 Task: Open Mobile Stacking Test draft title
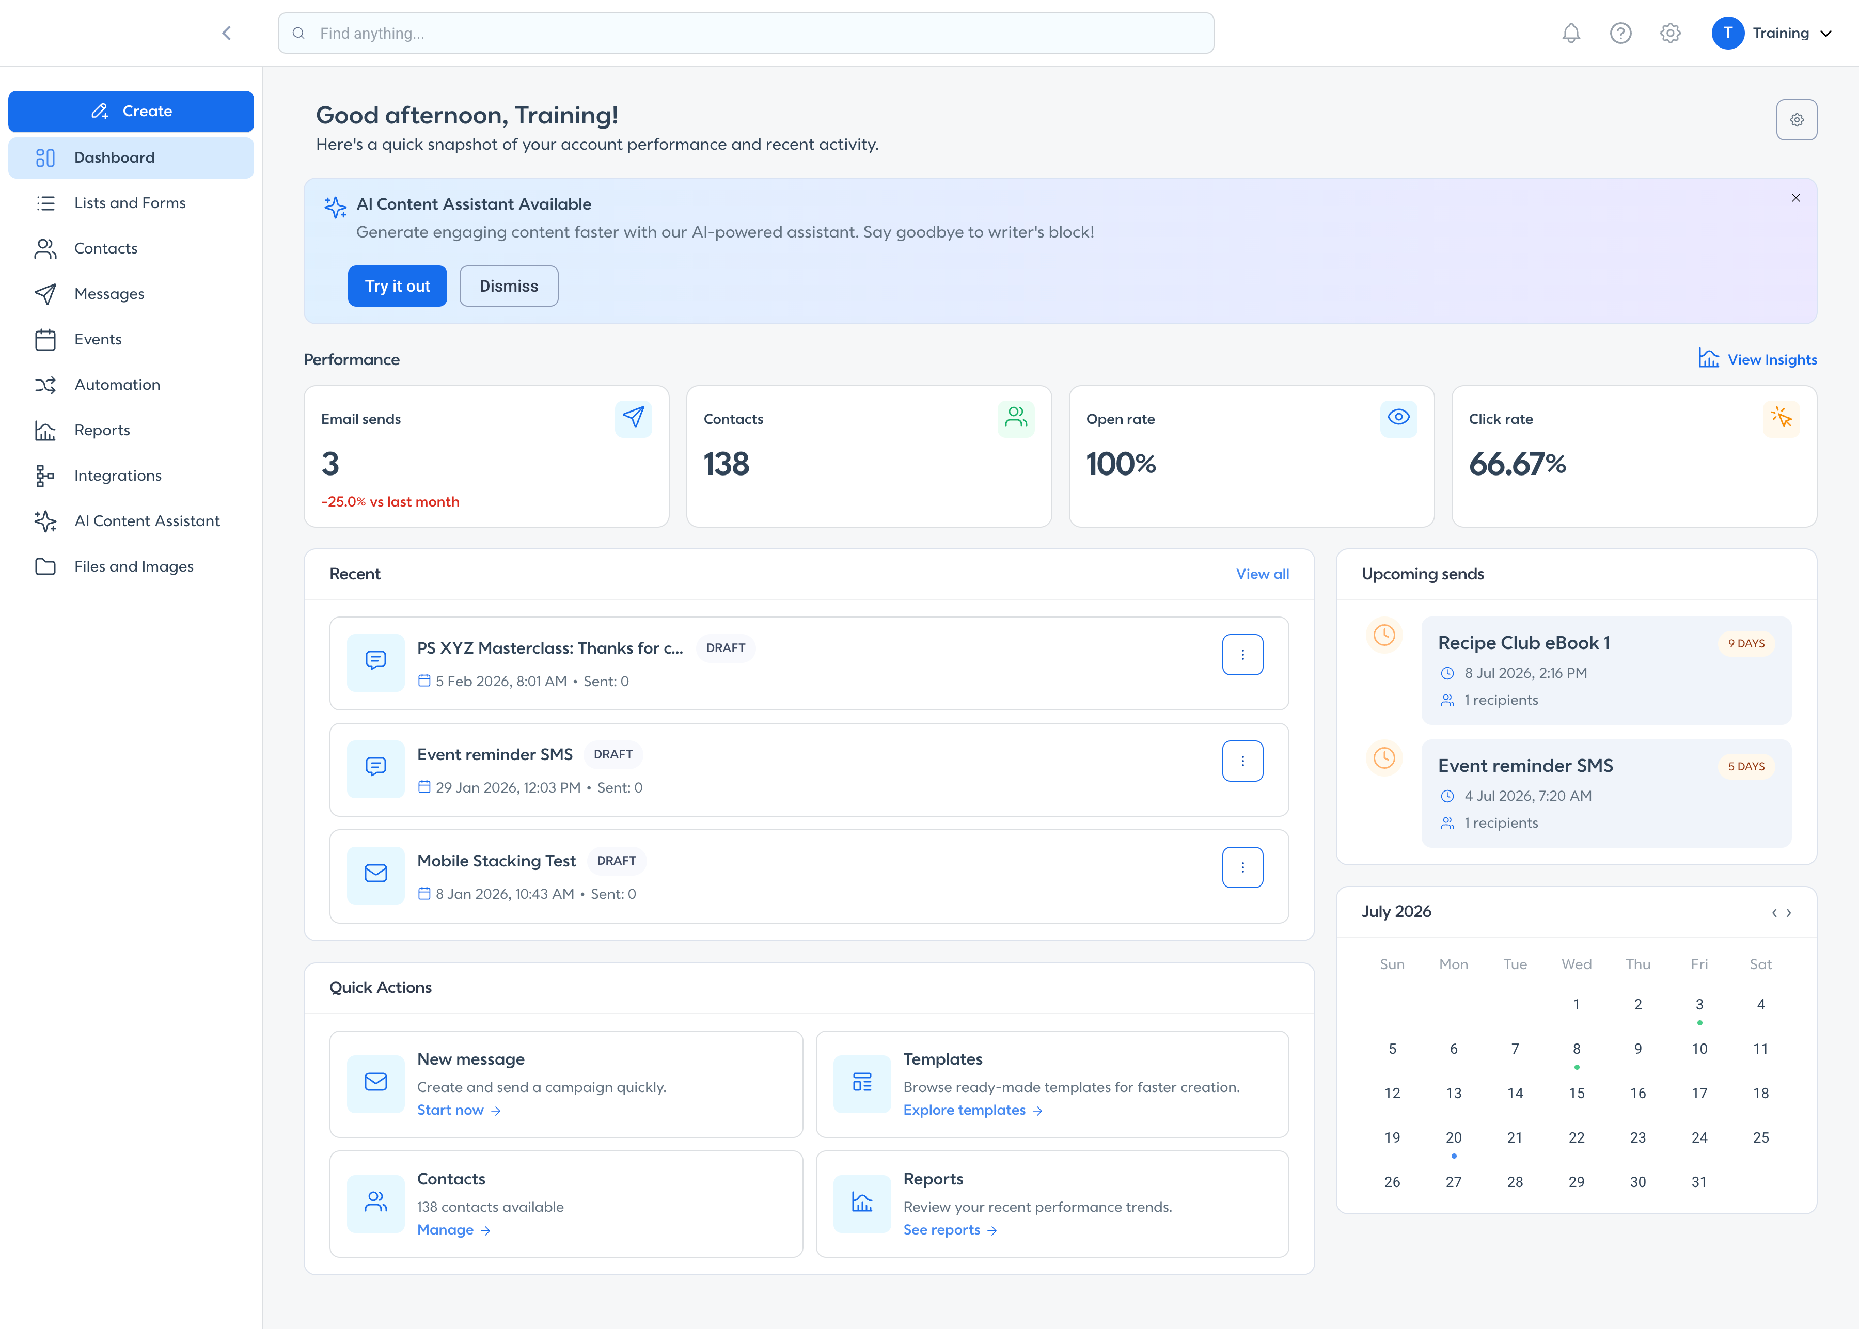pyautogui.click(x=497, y=860)
